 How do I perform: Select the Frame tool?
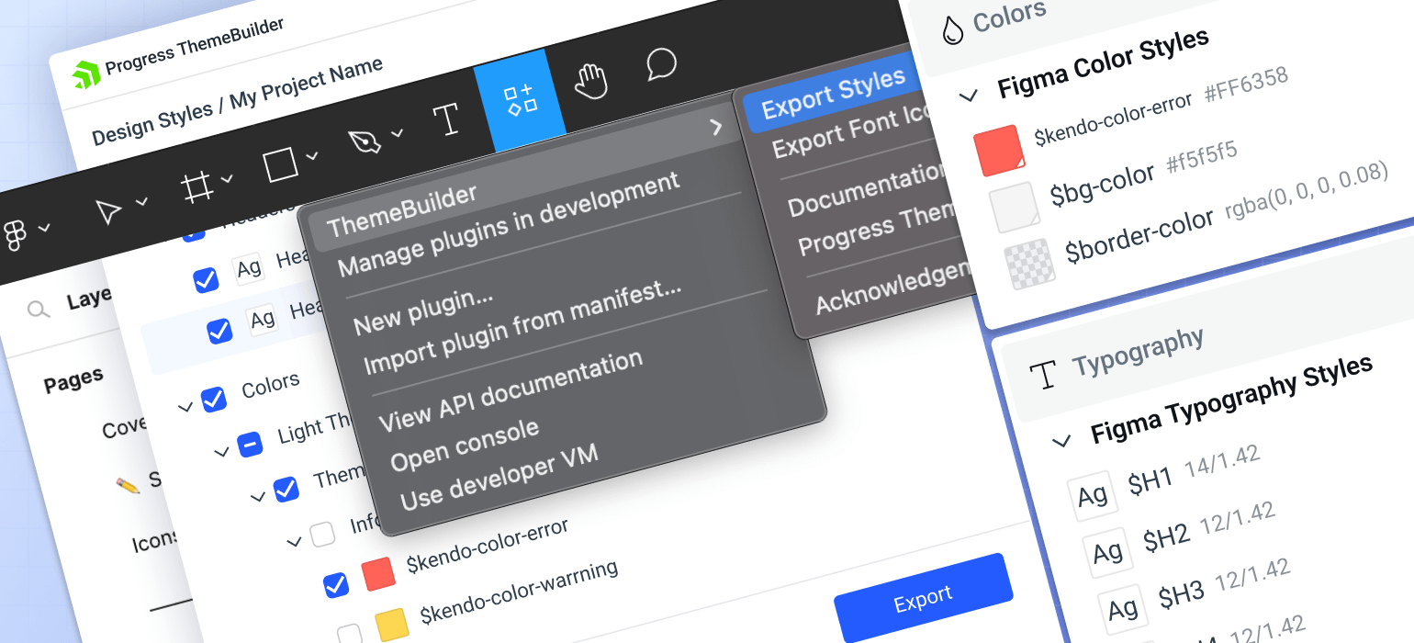(195, 187)
